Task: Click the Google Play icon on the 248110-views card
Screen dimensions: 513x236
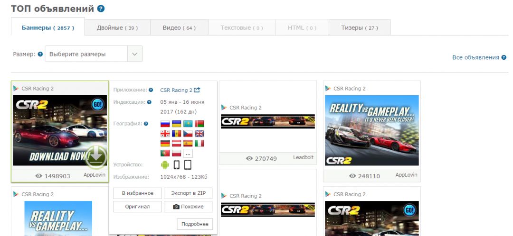Action: point(328,89)
